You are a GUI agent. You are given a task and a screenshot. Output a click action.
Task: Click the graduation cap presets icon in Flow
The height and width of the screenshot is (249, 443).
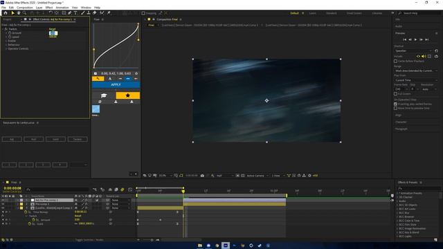pos(104,95)
